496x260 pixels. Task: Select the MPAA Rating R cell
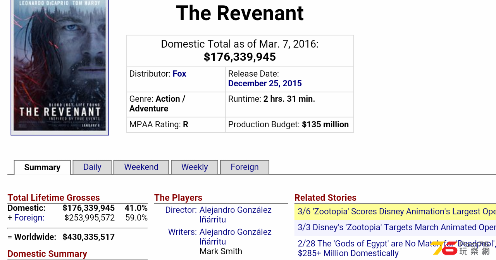coord(176,125)
